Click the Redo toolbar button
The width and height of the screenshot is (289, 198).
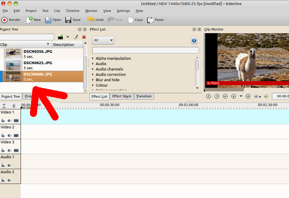(x=115, y=20)
